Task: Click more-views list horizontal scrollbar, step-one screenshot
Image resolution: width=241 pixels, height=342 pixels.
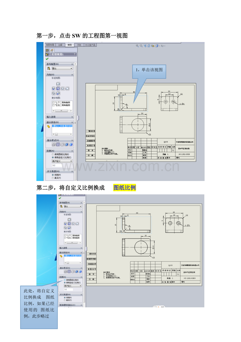Action: (62, 111)
